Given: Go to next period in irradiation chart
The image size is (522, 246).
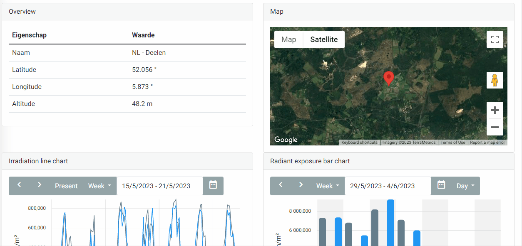Looking at the screenshot, I should pos(40,185).
